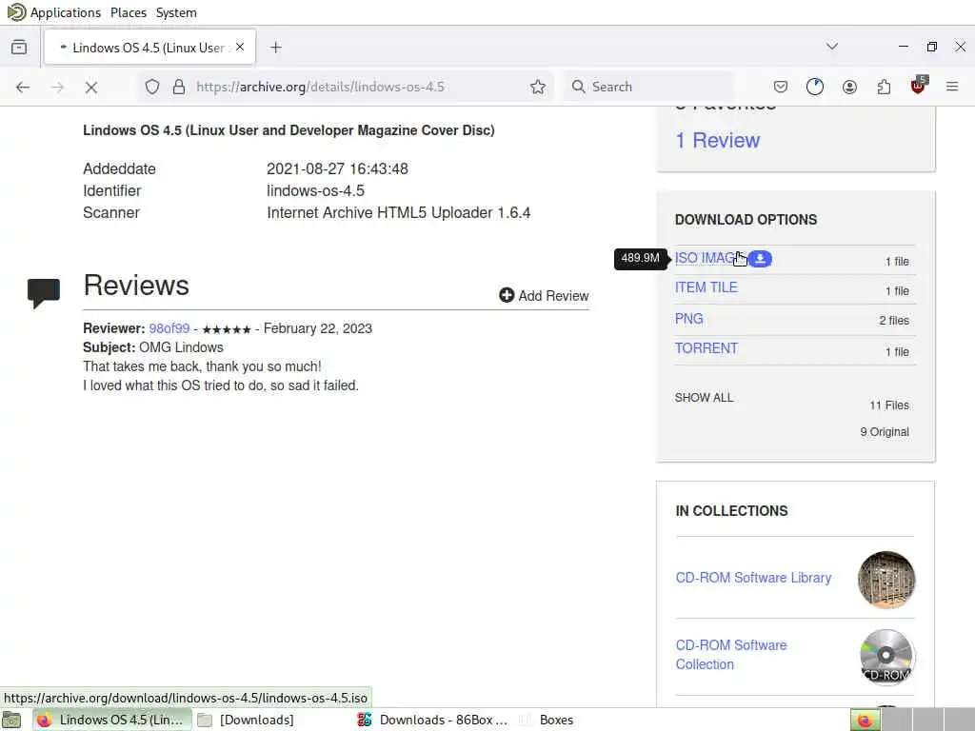Viewport: 975px width, 731px height.
Task: Click the Add Review button
Action: point(544,296)
